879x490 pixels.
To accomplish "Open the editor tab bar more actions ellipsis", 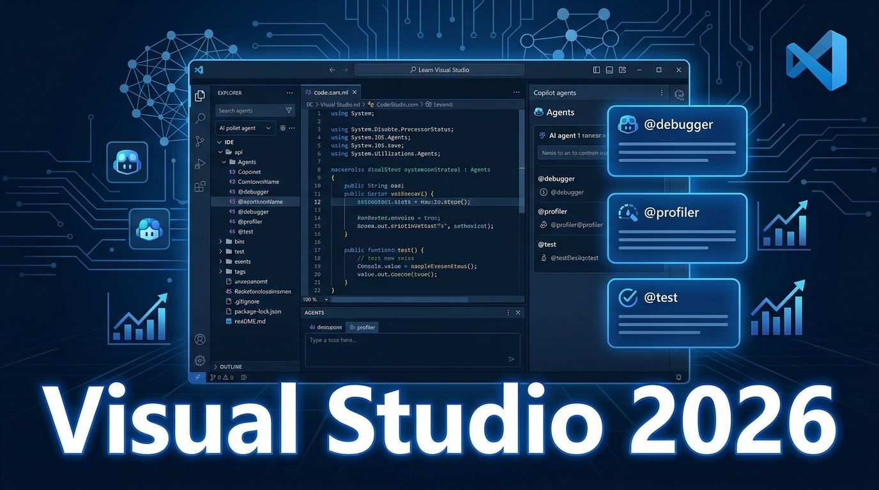I will point(515,93).
